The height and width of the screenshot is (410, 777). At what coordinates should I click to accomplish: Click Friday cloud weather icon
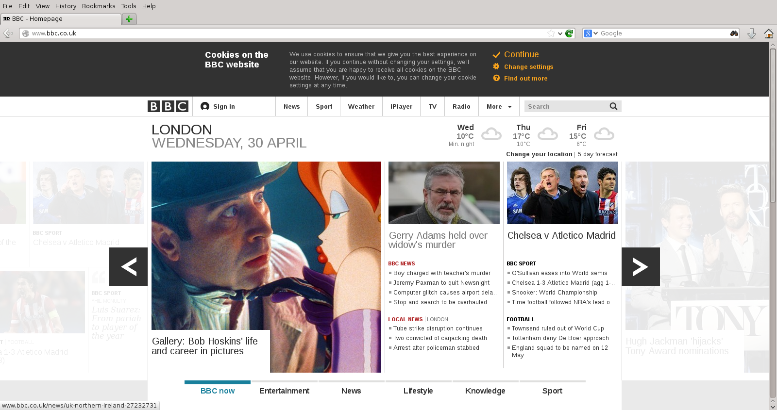click(604, 134)
